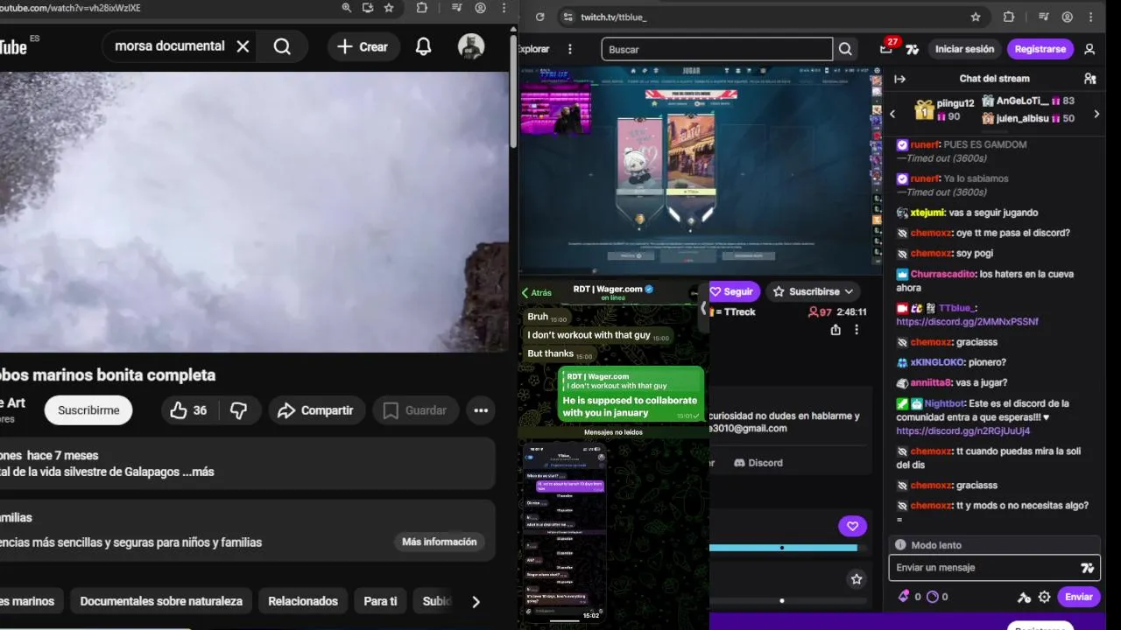Open the YouTube Crear menu
Screen dimensions: 1121x630
click(363, 46)
